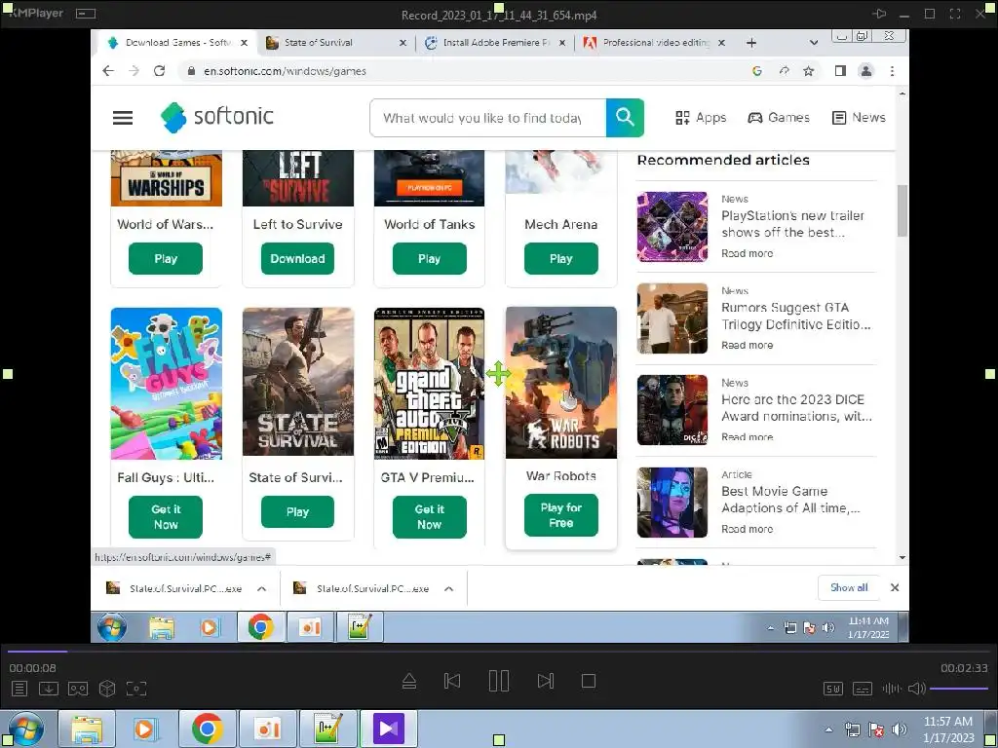Click the Chrome back arrow

pos(108,71)
